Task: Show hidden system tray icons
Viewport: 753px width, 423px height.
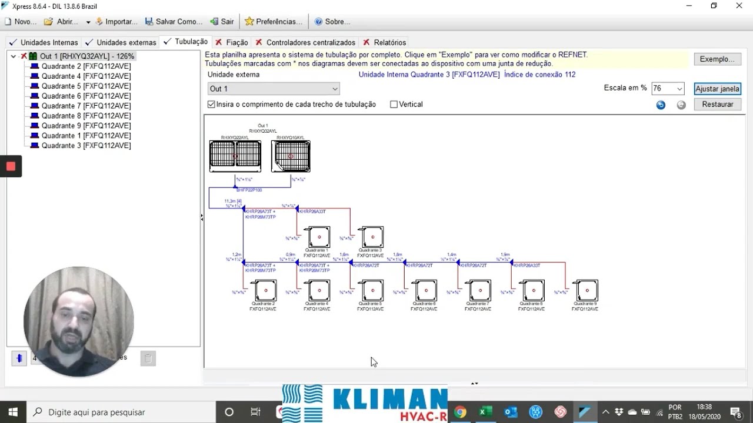Action: pyautogui.click(x=605, y=412)
